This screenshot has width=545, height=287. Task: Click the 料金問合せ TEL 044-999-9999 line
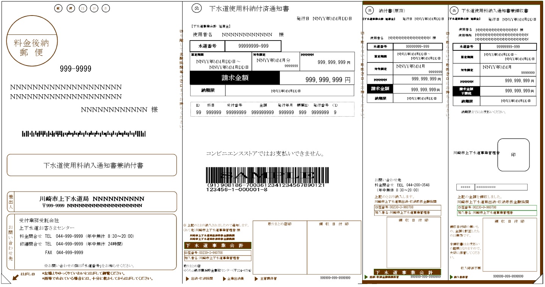[77, 236]
